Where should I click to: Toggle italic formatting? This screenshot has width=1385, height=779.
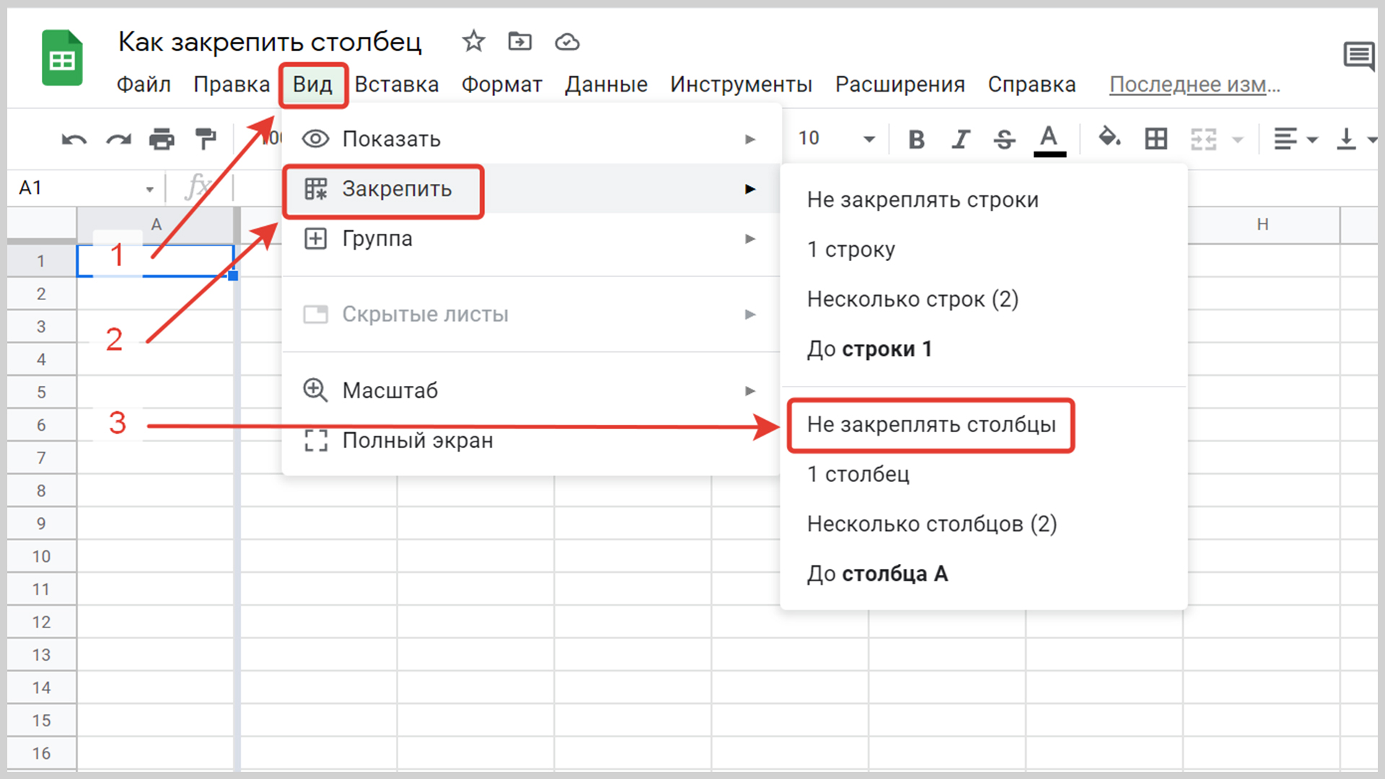(960, 138)
